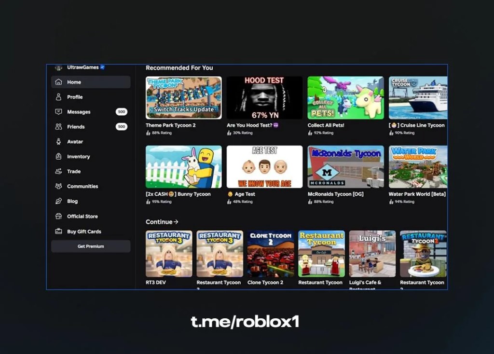Click the Collect All Pets! title
This screenshot has height=354, width=494.
(326, 125)
